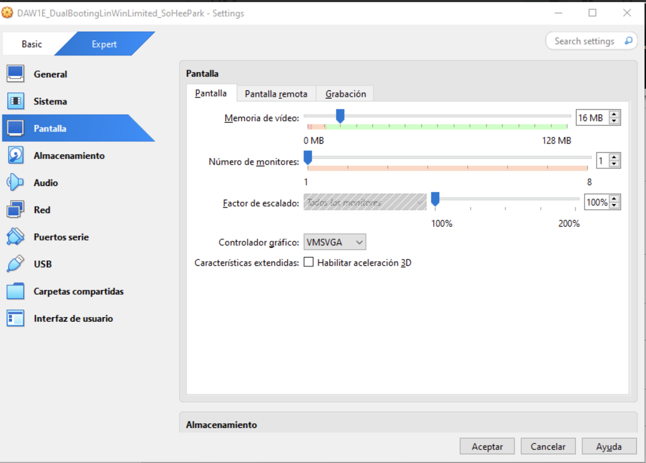The height and width of the screenshot is (463, 646).
Task: Select the Almacenamiento icon in the sidebar
Action: pyautogui.click(x=69, y=155)
